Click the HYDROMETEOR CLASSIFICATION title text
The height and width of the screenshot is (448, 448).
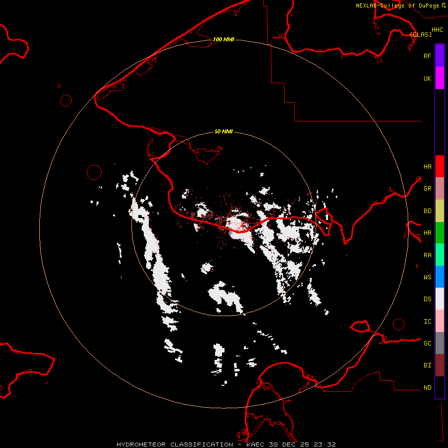[175, 445]
